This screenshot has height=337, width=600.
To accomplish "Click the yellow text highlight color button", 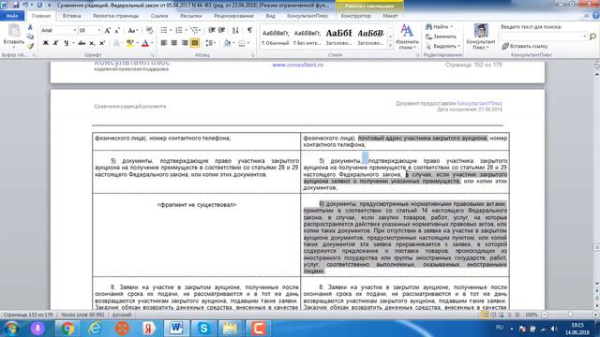I will click(x=129, y=43).
